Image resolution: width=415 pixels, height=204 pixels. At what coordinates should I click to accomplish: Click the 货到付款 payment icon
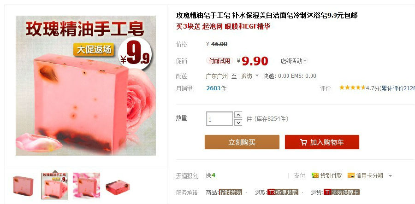click(x=315, y=175)
